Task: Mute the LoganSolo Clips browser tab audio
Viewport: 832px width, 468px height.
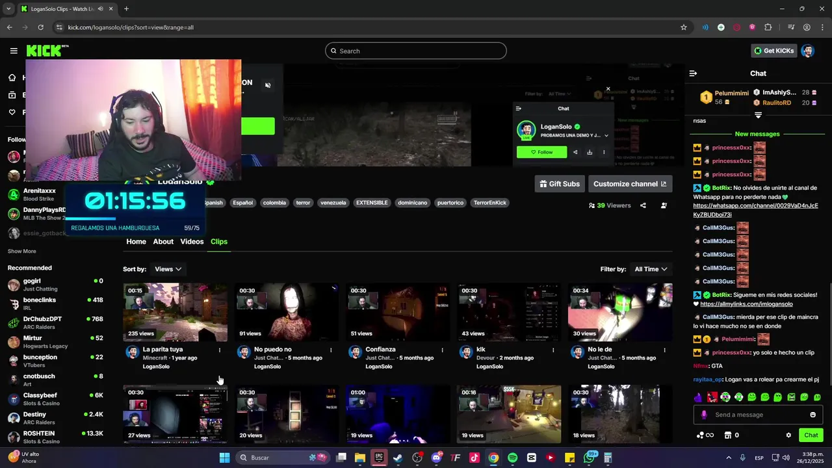Action: point(100,8)
